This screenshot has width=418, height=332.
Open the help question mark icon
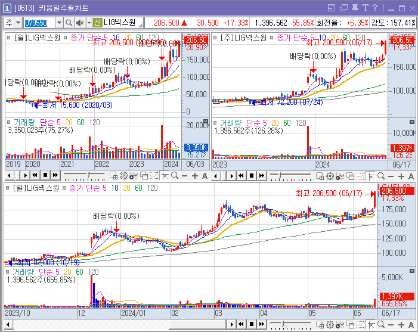tap(375, 8)
